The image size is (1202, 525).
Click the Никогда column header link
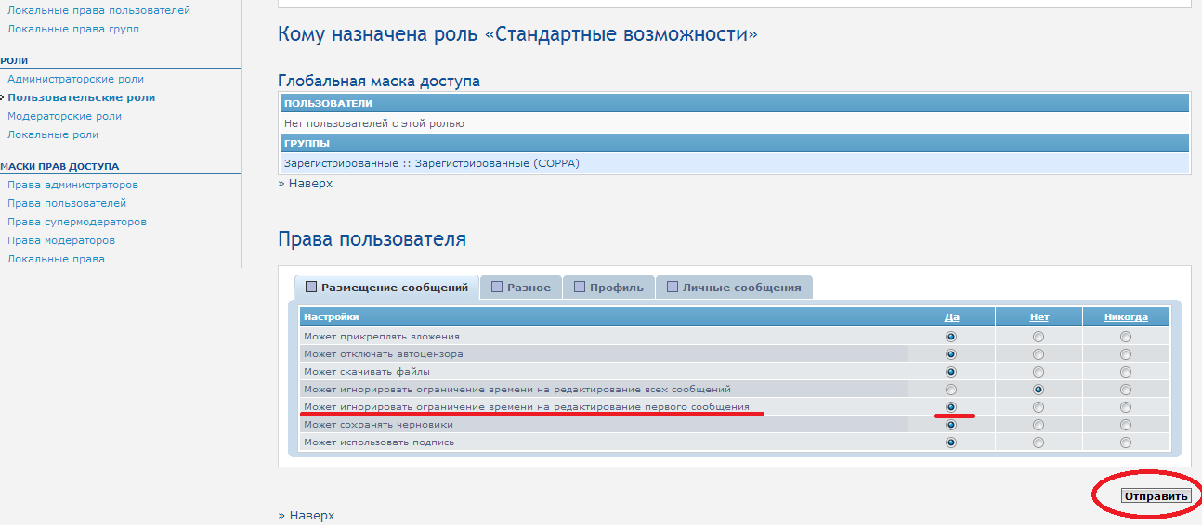click(1126, 317)
